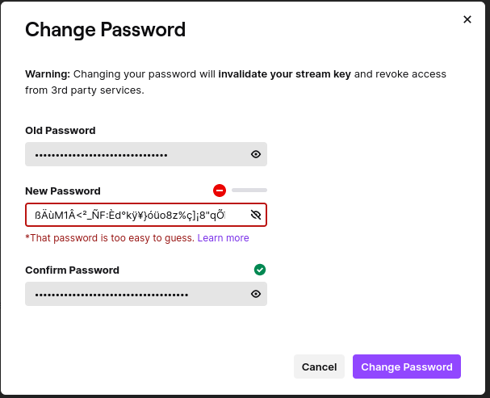Screen dimensions: 490x398
Task: Close the Change Password dialog
Action: click(467, 19)
